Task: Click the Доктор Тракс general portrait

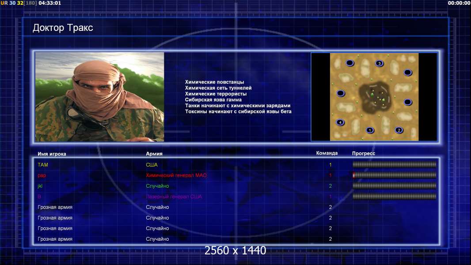Action: [100, 97]
